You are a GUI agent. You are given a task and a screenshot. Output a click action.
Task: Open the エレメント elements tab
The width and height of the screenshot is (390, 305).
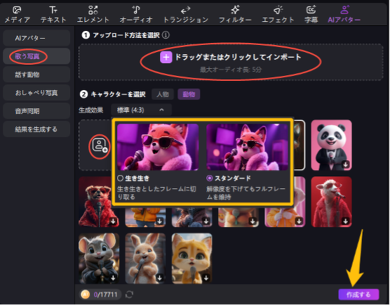93,15
